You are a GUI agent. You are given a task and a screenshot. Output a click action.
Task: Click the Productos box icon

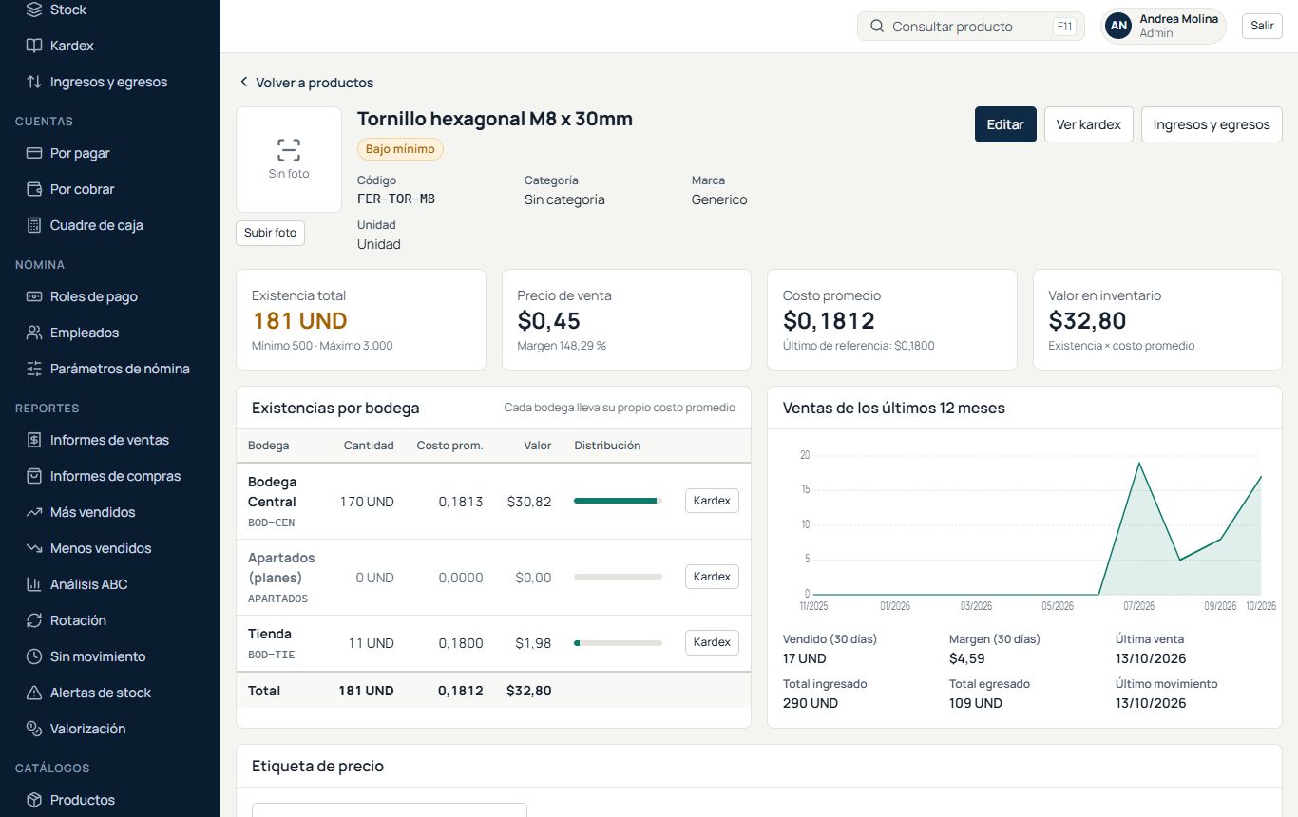[x=34, y=800]
